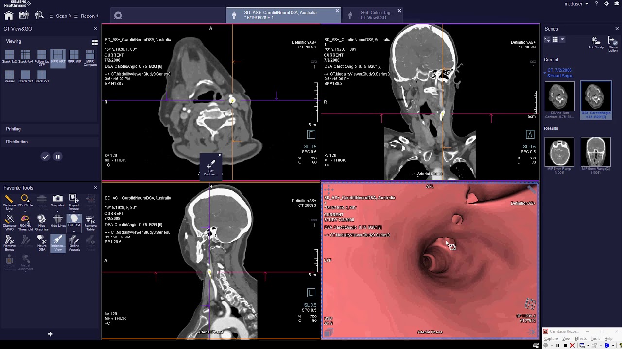The height and width of the screenshot is (349, 622).
Task: Open the Scan 0 list
Action: [x=60, y=16]
